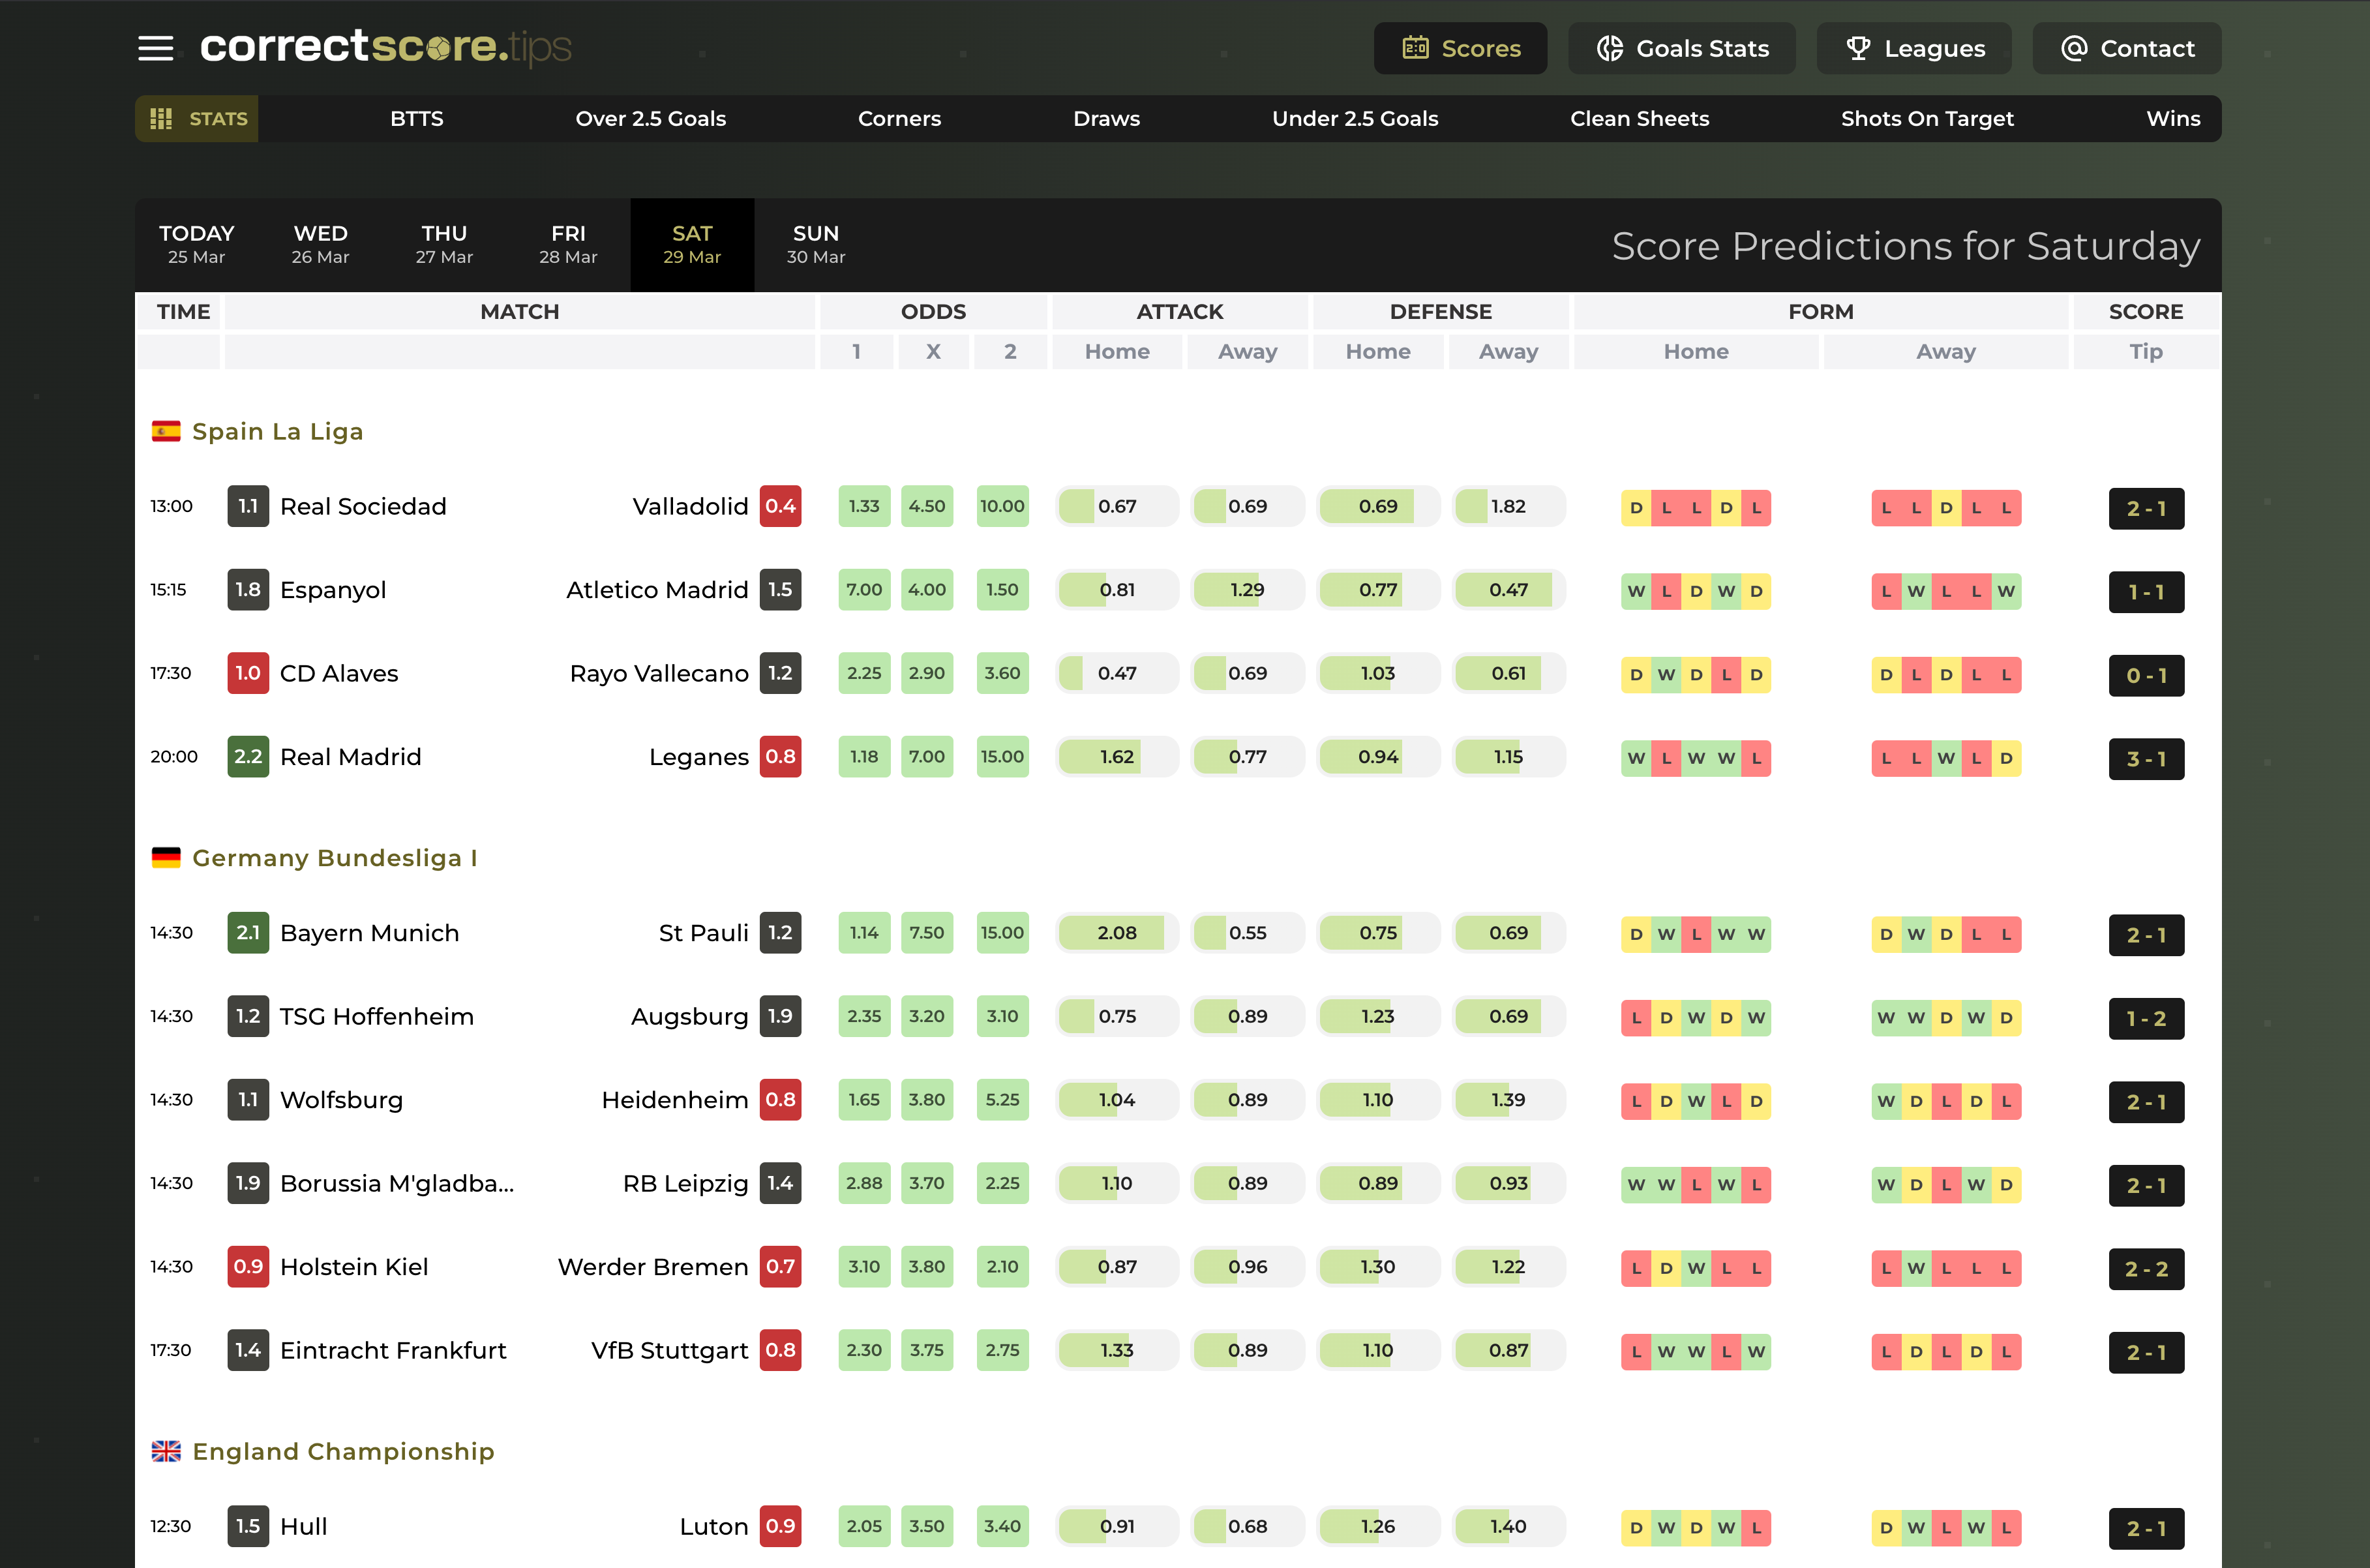
Task: Click the UK flag icon
Action: [x=166, y=1450]
